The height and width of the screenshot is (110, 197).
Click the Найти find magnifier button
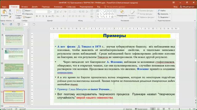pos(162,11)
